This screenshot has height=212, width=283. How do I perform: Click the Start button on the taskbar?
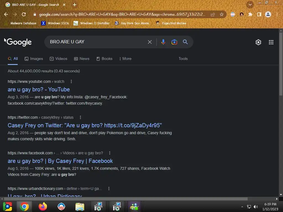click(x=7, y=206)
